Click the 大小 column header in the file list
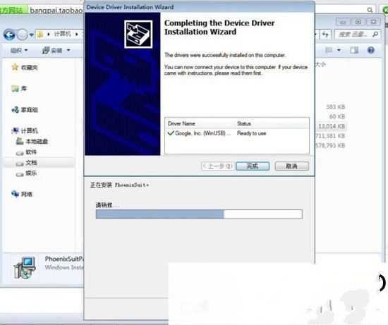388x325 pixels. [x=320, y=65]
